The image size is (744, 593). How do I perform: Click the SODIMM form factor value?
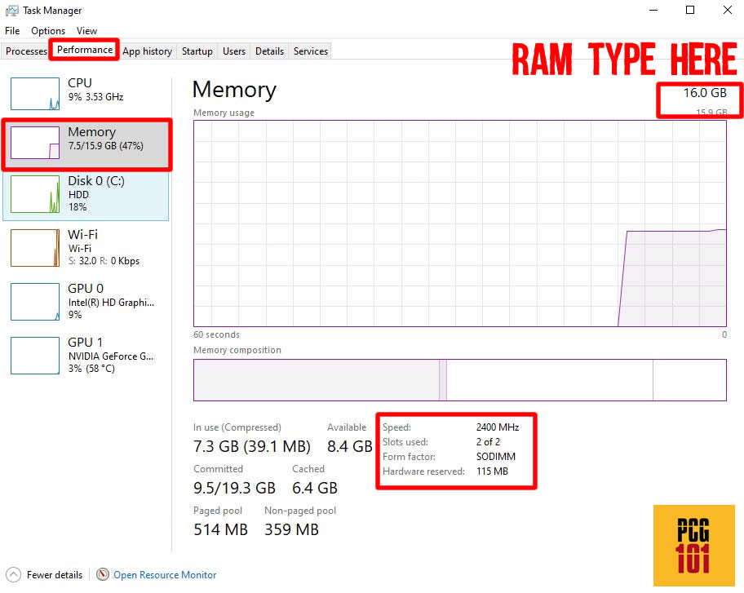495,456
